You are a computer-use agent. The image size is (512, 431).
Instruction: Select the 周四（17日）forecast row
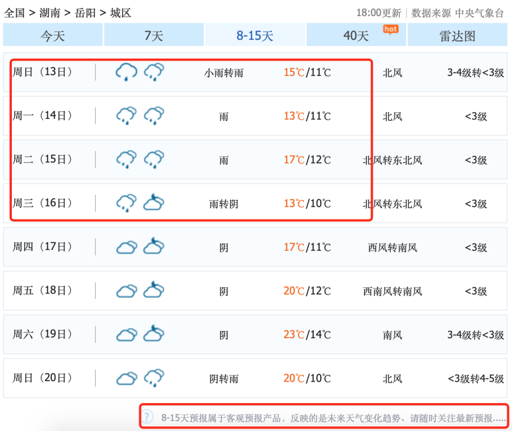(255, 247)
